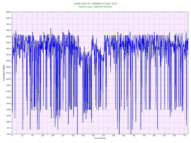Click the x-axis tick label 588
The image size is (191, 143).
(x=154, y=136)
